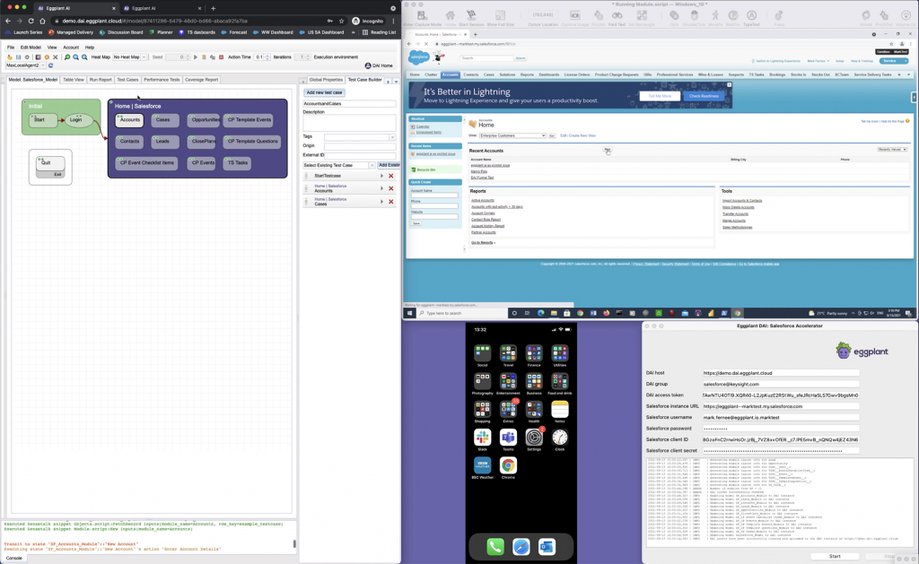Tap the green Phone icon in the phone dock

[495, 546]
